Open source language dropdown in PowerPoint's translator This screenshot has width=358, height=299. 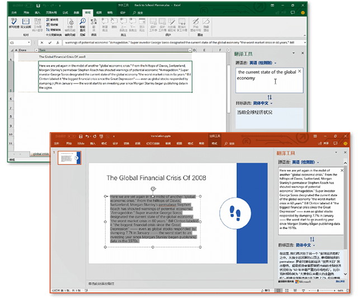[x=318, y=162]
